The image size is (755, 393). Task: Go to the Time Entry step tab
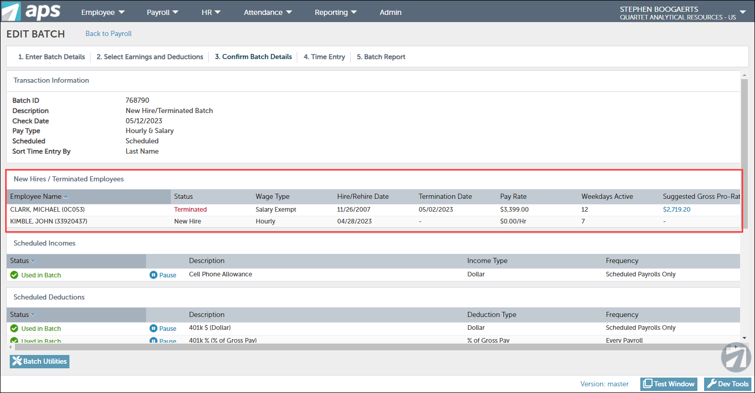[324, 57]
